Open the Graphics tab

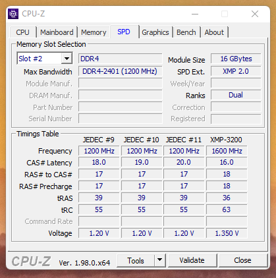point(155,32)
